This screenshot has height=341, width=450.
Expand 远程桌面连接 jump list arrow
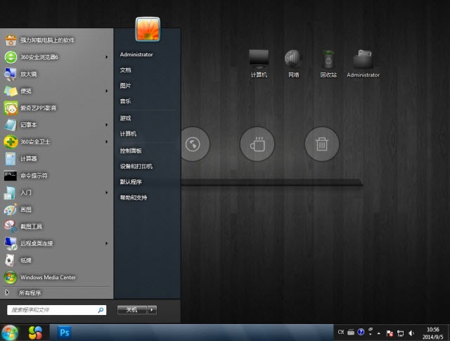click(107, 243)
